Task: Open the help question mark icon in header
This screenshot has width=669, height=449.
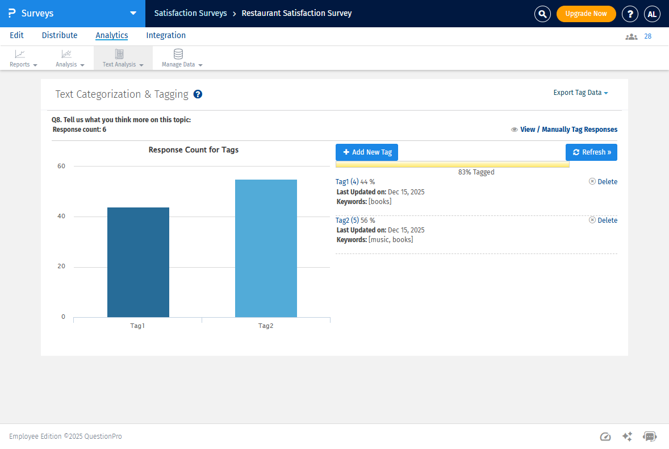Action: click(x=630, y=14)
